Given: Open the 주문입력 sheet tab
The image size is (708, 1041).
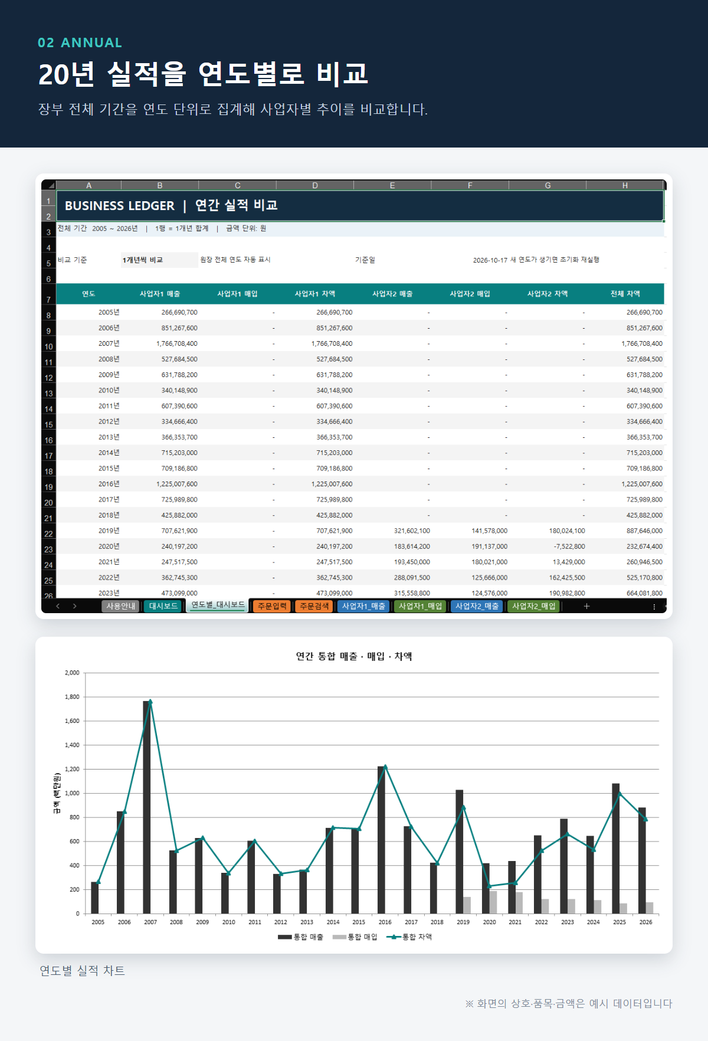Looking at the screenshot, I should pos(272,606).
